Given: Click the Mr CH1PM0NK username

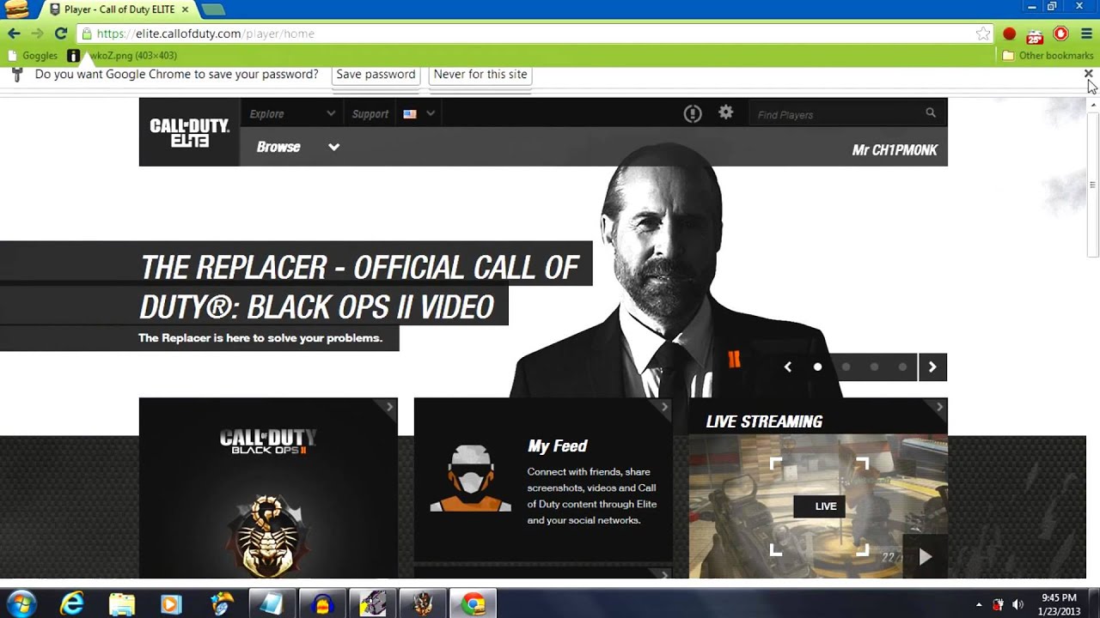Looking at the screenshot, I should (x=895, y=150).
